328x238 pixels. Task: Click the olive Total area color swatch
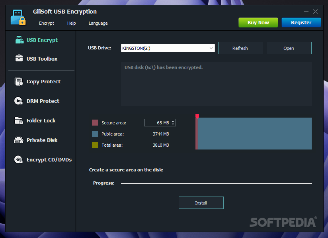(x=95, y=145)
